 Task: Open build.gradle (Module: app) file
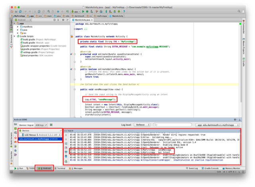35,43
